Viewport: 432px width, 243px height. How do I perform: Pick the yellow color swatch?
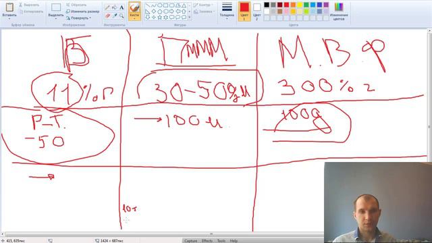(x=300, y=5)
